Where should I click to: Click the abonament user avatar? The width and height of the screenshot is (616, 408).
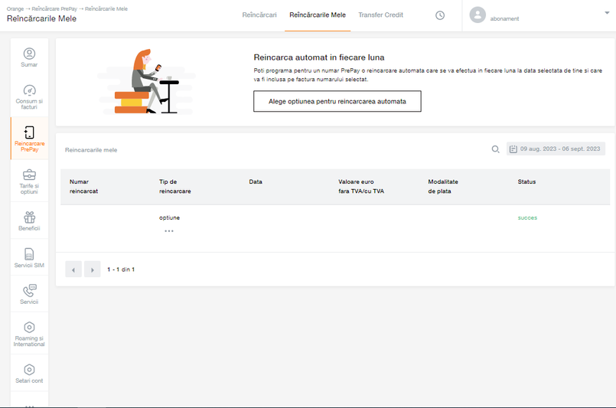(x=477, y=15)
